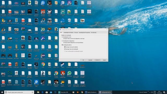Screen dimensions: 167x94
Task: Select the Street Fighter V desktop shortcut
Action: pos(50,30)
